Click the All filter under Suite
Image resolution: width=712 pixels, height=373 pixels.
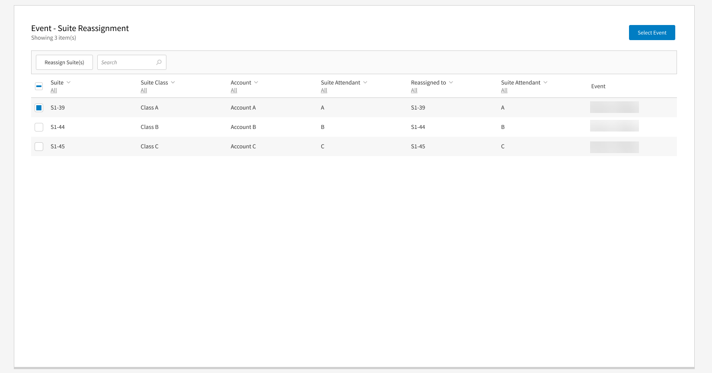[54, 91]
